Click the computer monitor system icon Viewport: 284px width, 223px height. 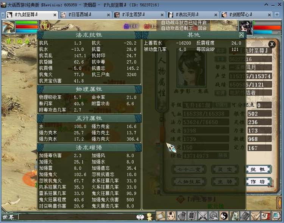coord(276,216)
